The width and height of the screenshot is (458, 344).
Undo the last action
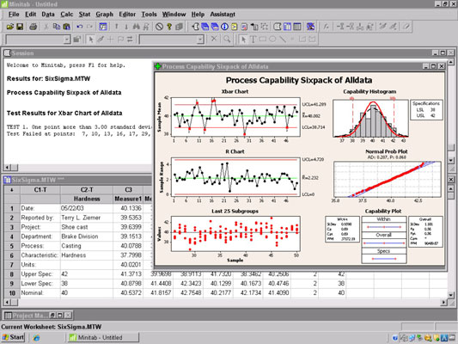[79, 27]
